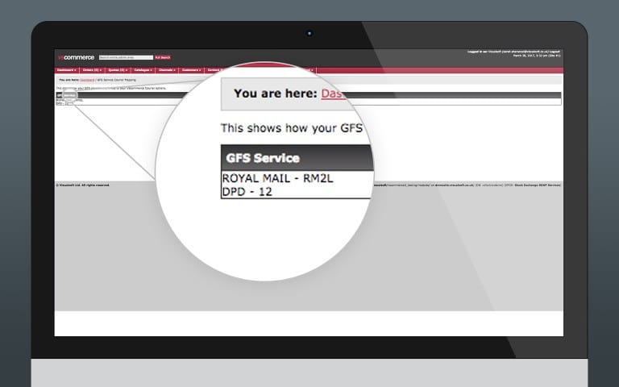Expand the Orders (0) menu
This screenshot has height=387, width=619.
pyautogui.click(x=92, y=70)
